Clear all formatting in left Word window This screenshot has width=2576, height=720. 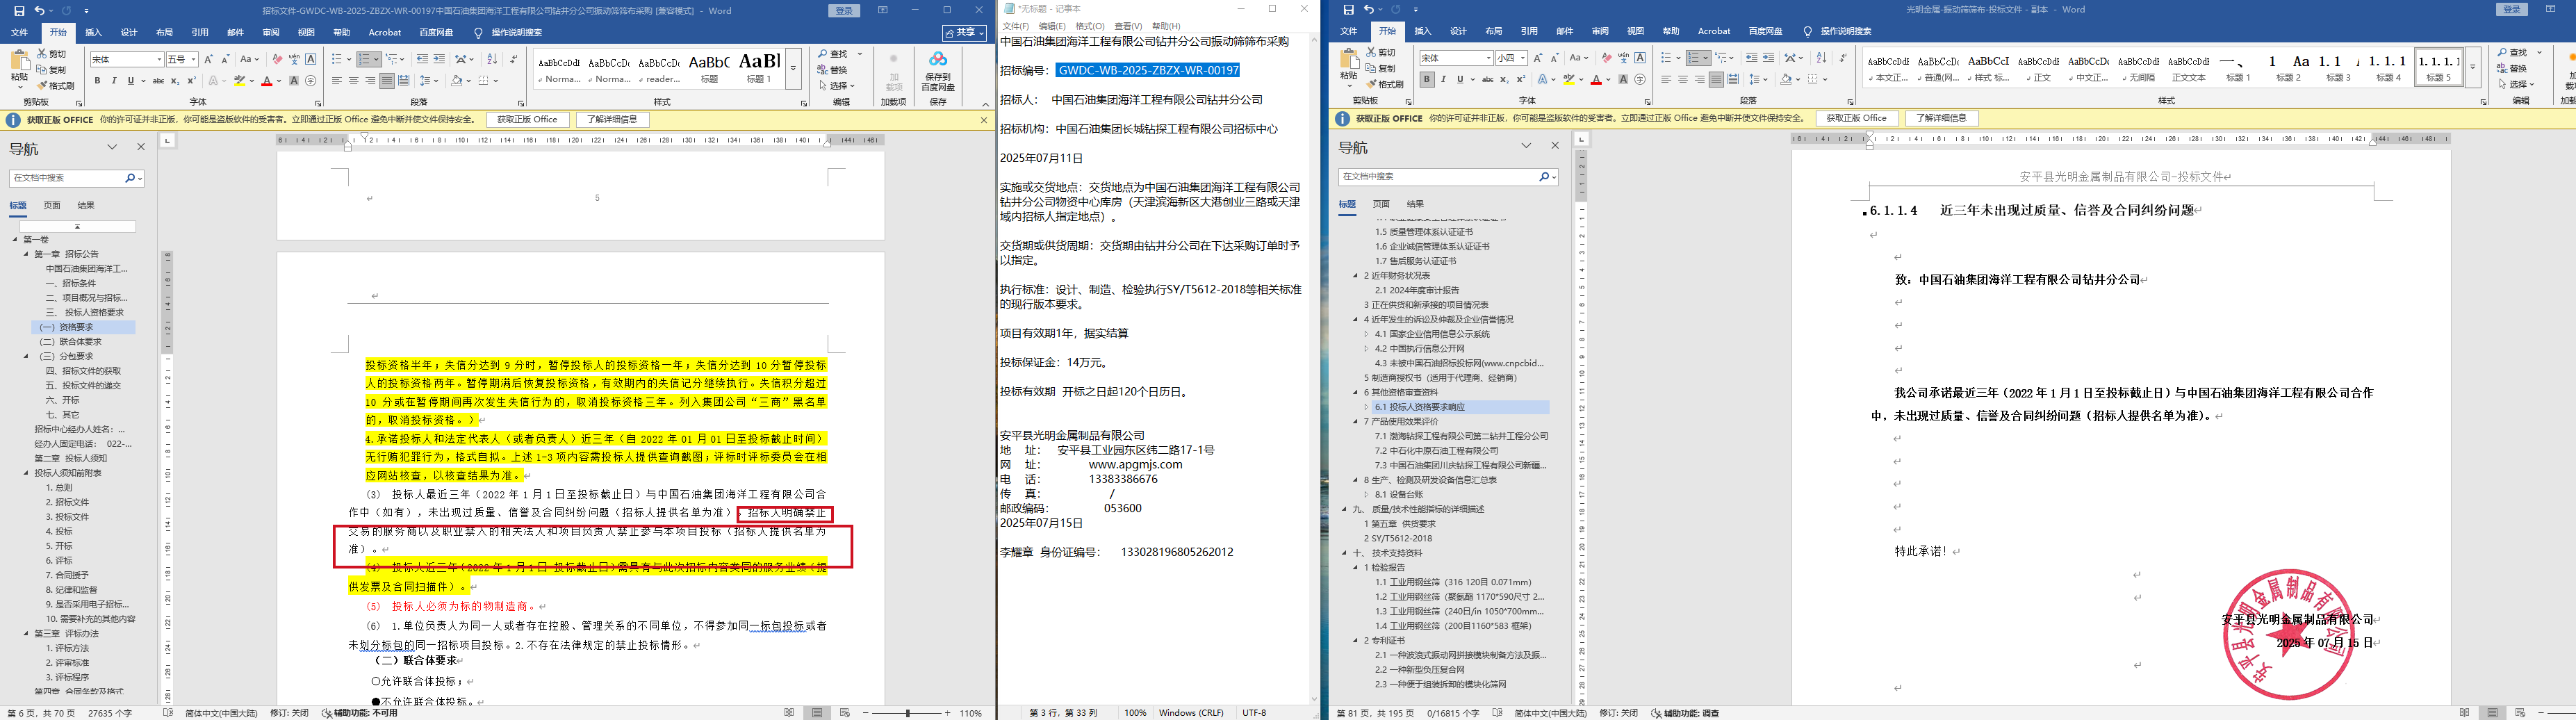pos(277,60)
